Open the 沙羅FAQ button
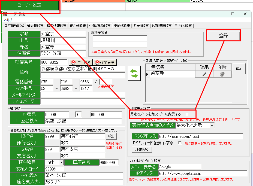This screenshot has width=253, height=186. click(x=142, y=150)
